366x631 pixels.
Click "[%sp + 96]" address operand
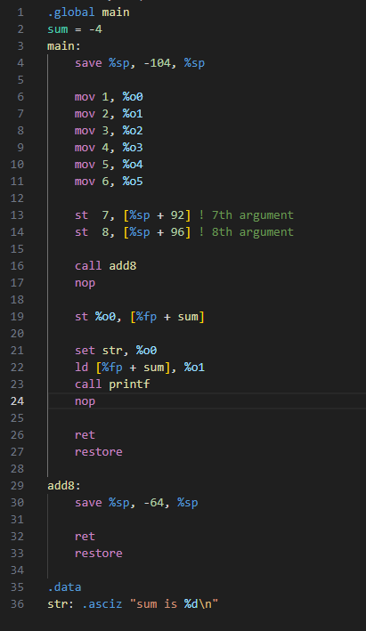click(x=157, y=232)
